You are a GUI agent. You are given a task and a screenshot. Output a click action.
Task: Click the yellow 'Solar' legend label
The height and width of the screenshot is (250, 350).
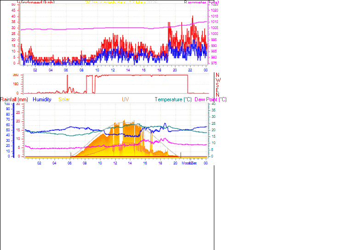(x=64, y=99)
